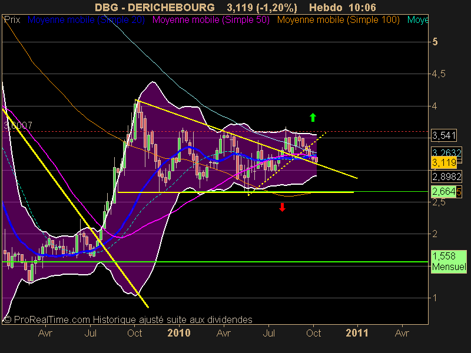Click the green up arrow marker
The width and height of the screenshot is (471, 353).
[313, 117]
